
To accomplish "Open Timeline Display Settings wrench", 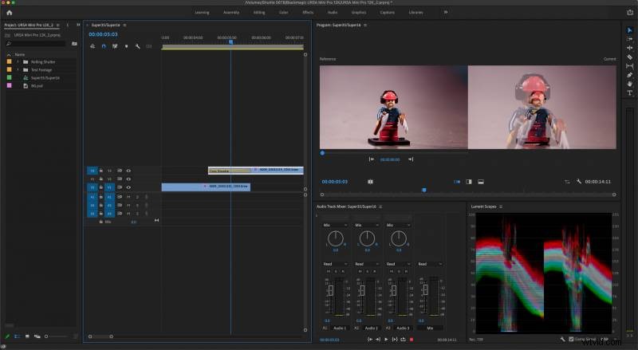I will (x=137, y=46).
